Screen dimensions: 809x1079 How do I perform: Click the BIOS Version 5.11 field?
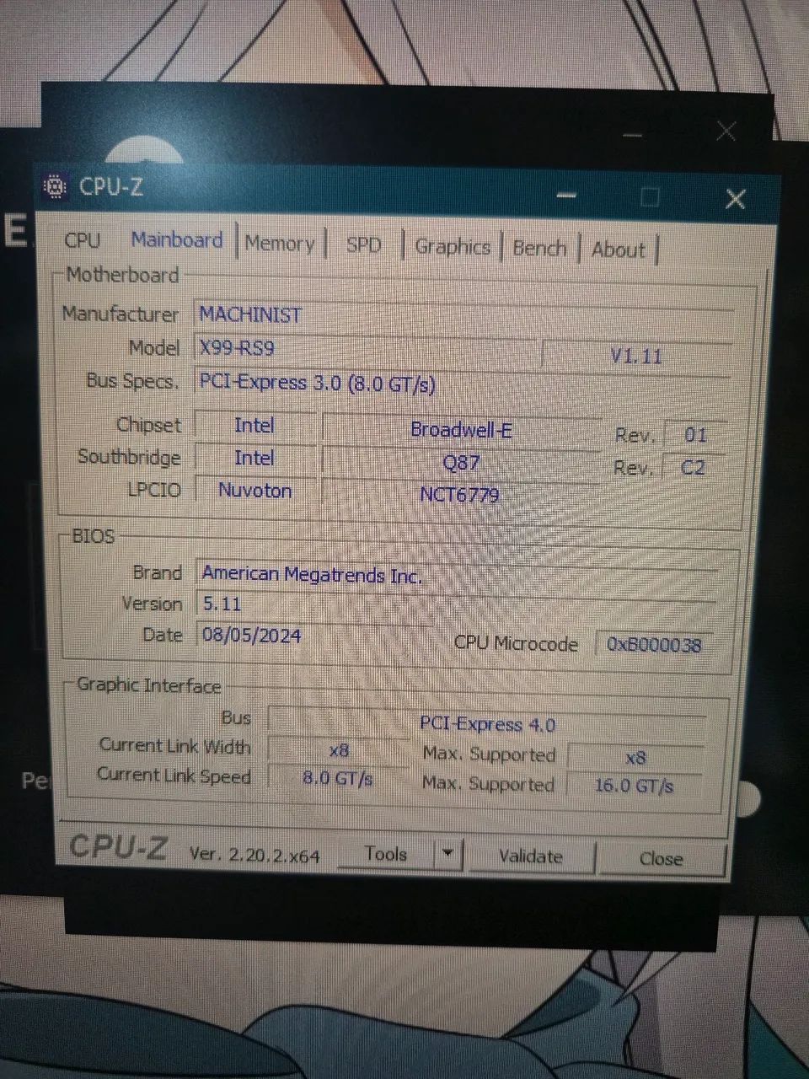coord(456,604)
